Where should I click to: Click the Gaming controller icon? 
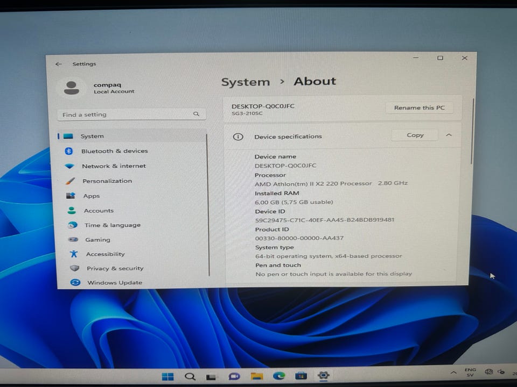click(73, 240)
